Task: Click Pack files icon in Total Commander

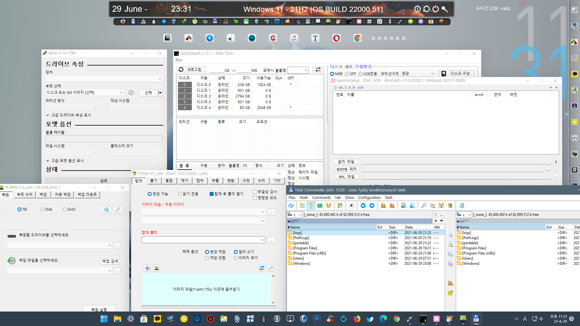Action: [x=383, y=206]
